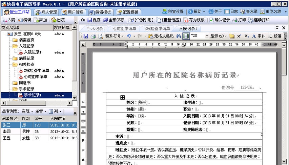The height and width of the screenshot is (165, 289).
Task: Open the 在院 patient list filter dropdown
Action: [x=27, y=111]
